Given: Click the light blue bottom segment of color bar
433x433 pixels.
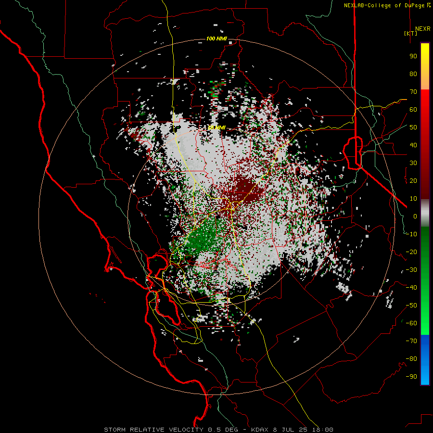Looking at the screenshot, I should pos(425,376).
